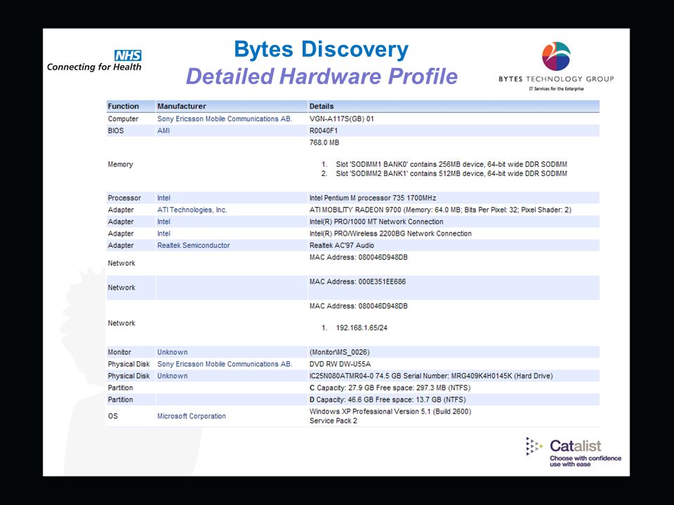The image size is (674, 505).
Task: Open Intel link beside PRO/Wireless 2200BG adapter
Action: coord(164,234)
